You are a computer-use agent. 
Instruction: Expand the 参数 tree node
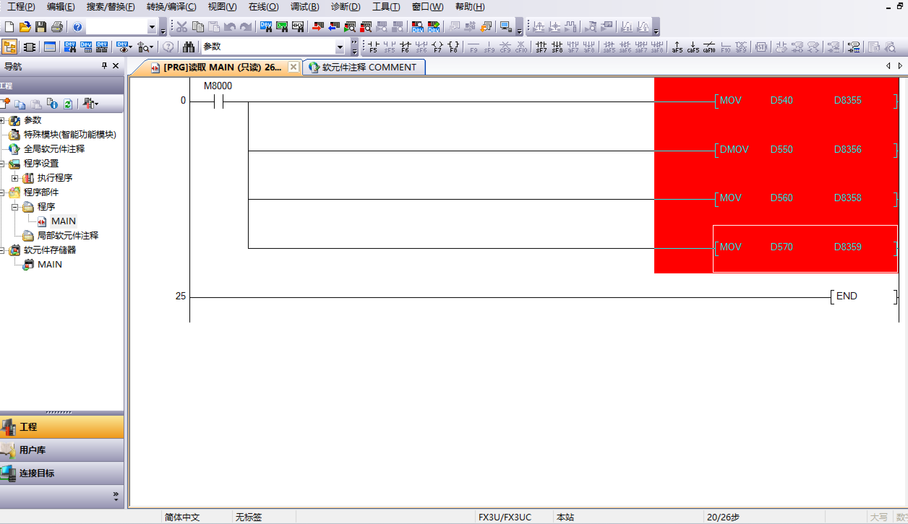click(x=2, y=120)
